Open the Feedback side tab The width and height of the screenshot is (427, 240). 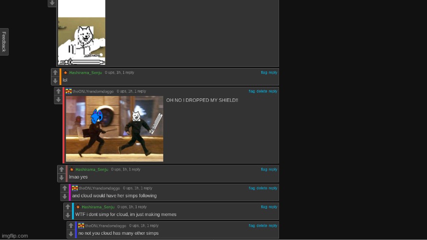pos(4,42)
